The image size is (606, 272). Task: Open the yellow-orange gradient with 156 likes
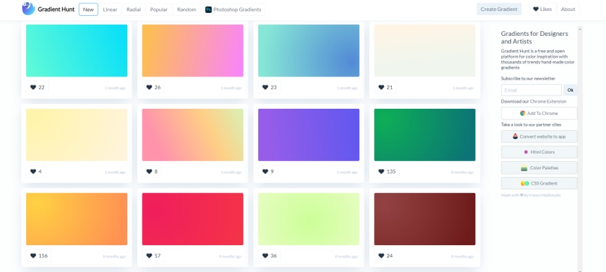[77, 219]
